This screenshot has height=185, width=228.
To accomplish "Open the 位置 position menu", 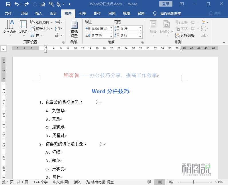I will pyautogui.click(x=153, y=28).
